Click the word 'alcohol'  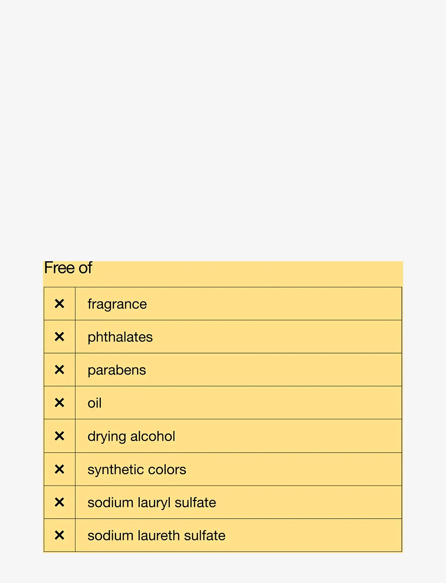click(153, 436)
